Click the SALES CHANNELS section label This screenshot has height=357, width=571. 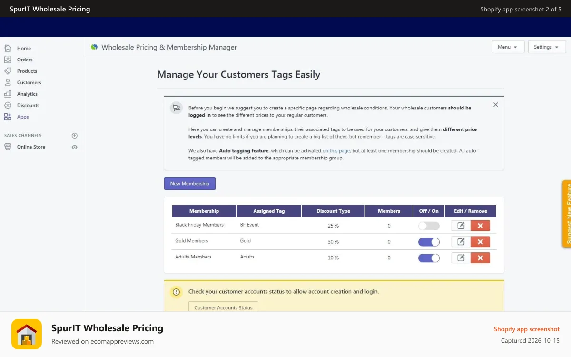point(23,136)
